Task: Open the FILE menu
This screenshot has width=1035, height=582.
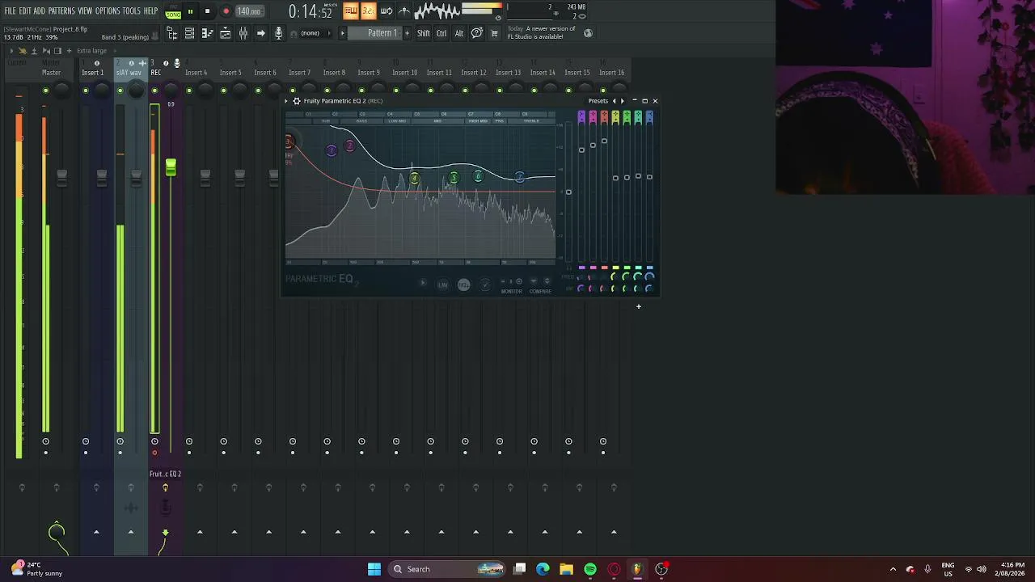Action: point(11,11)
